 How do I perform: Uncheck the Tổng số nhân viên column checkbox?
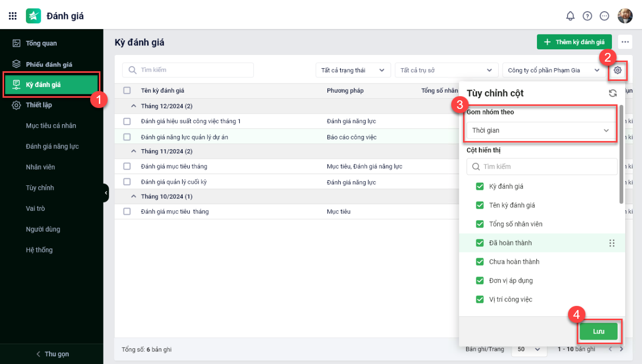point(480,224)
